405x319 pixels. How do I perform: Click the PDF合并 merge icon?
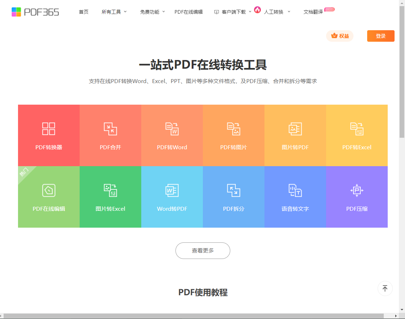(110, 129)
